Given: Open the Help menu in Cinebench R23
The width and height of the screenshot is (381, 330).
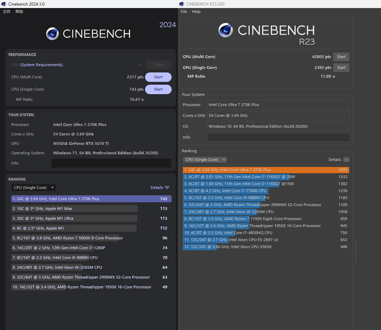Looking at the screenshot, I should tap(196, 12).
